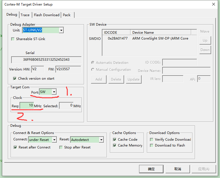Click the Update button
The width and height of the screenshot is (220, 178).
pos(134,79)
